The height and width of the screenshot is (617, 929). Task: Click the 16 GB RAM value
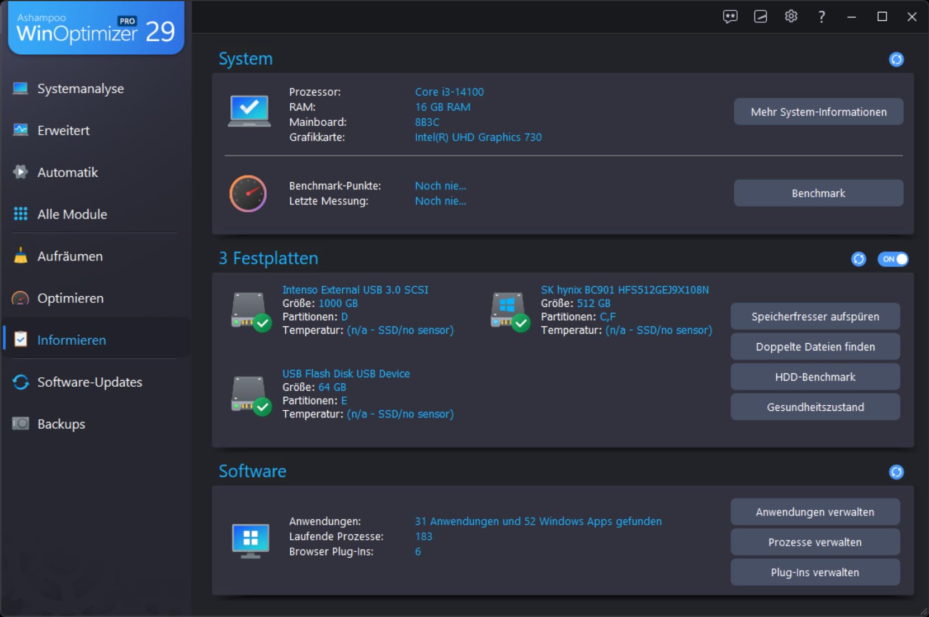[x=442, y=107]
